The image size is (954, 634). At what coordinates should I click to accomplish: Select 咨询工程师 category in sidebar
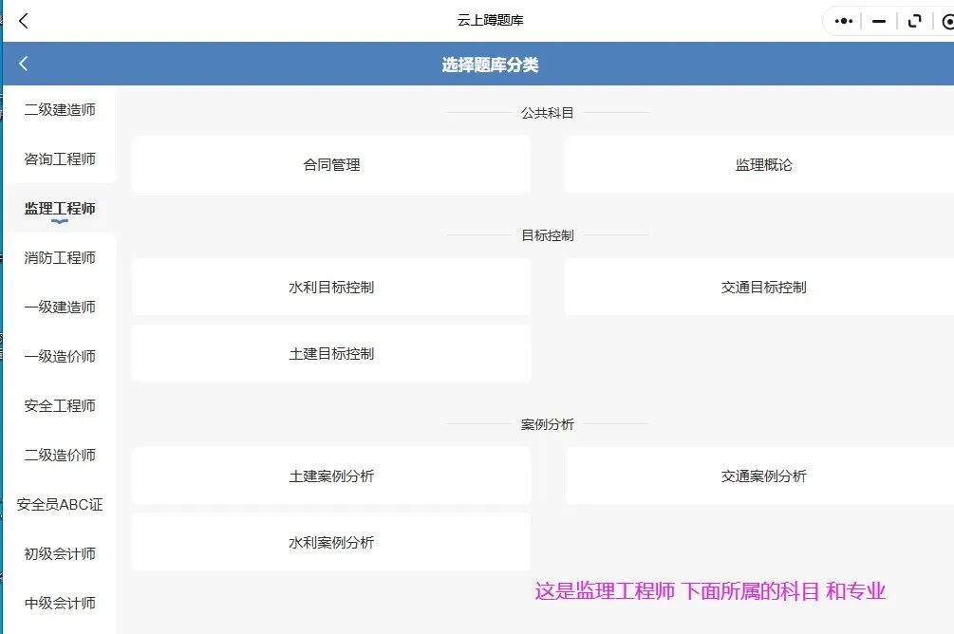click(60, 159)
